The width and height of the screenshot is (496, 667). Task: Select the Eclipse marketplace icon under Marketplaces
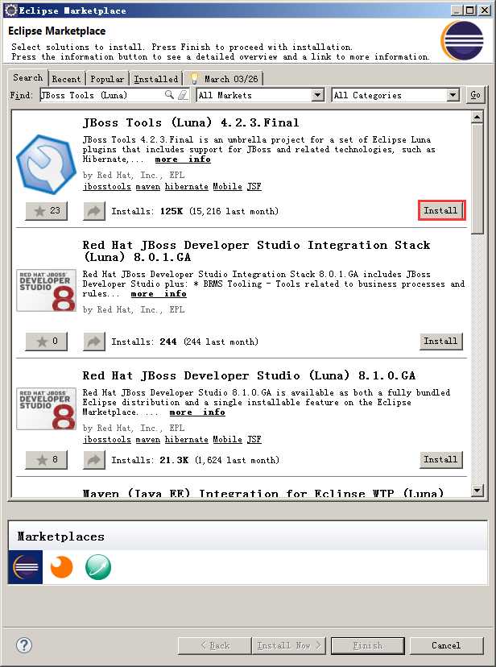(x=25, y=567)
